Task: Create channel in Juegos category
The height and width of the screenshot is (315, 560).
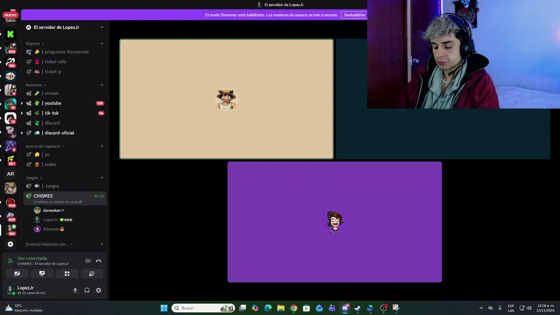Action: pyautogui.click(x=102, y=178)
